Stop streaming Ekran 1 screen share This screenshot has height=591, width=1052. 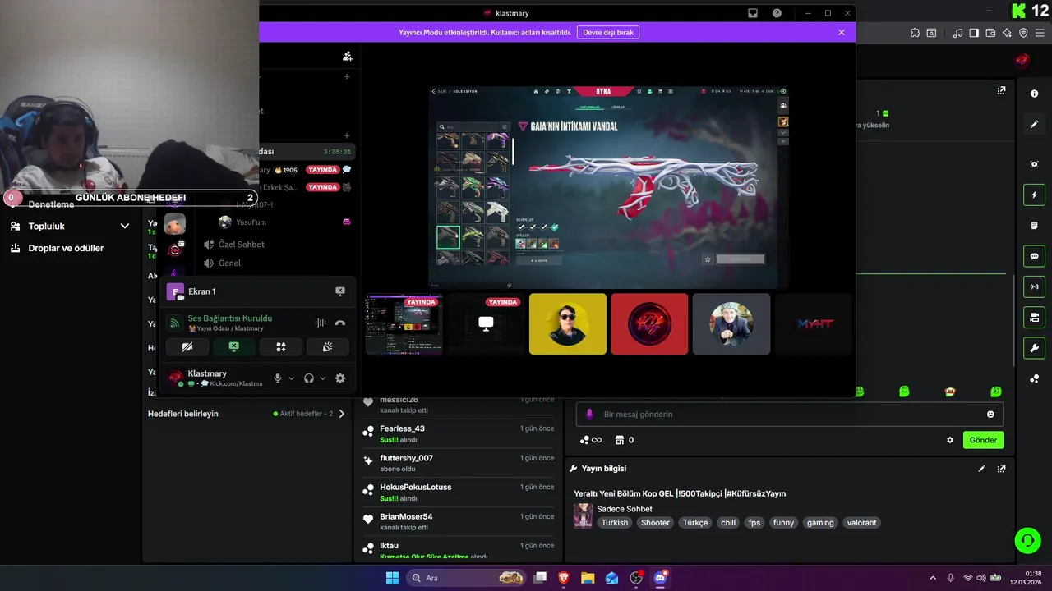tap(340, 291)
